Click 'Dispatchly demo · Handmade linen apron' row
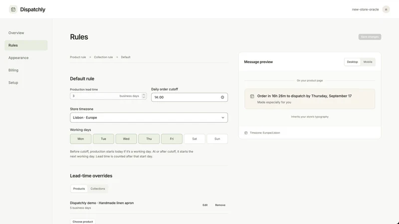Viewport: 399px width, 224px height. [102, 203]
